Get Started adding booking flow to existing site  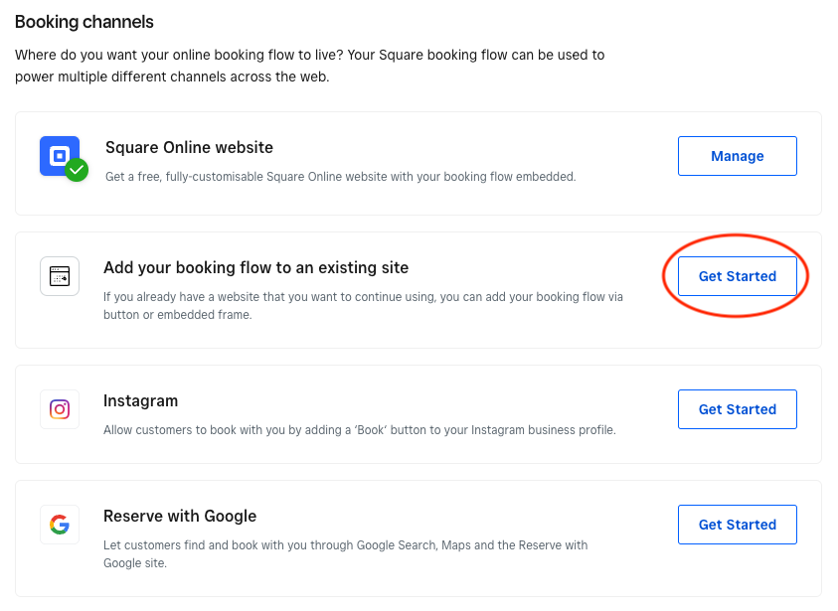[738, 276]
